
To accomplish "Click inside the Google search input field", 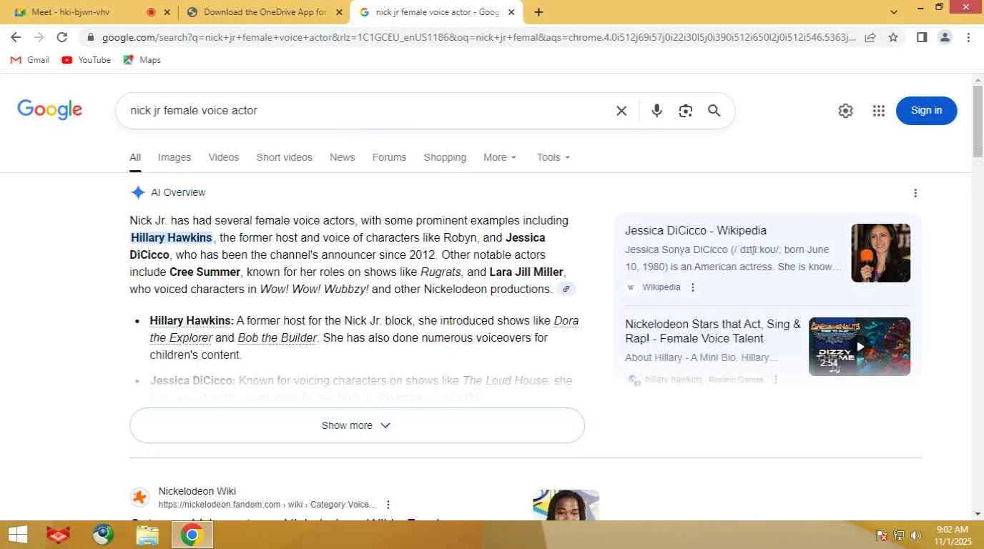I will coord(365,111).
